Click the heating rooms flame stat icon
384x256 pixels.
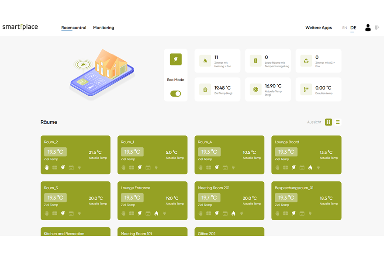205,61
